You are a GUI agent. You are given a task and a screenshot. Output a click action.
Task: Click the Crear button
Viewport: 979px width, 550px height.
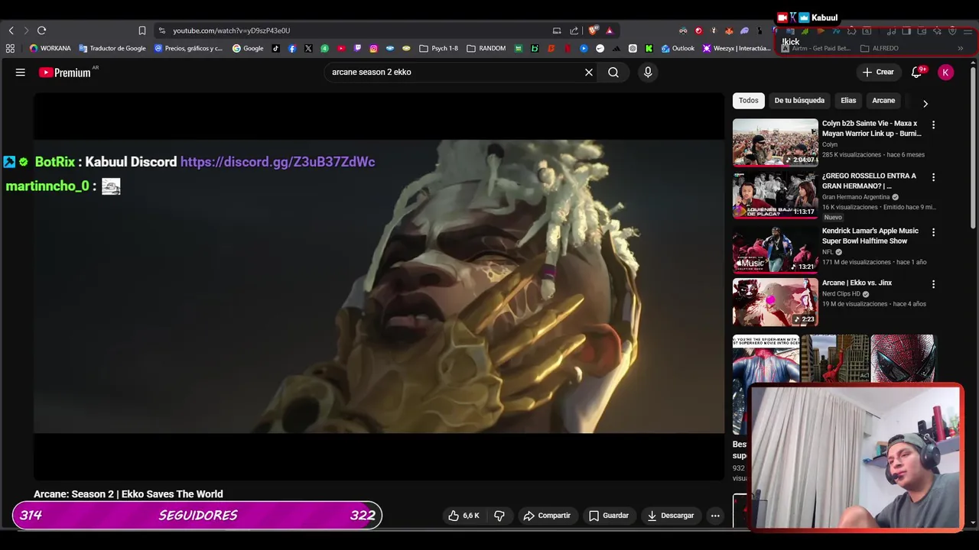[x=878, y=72]
